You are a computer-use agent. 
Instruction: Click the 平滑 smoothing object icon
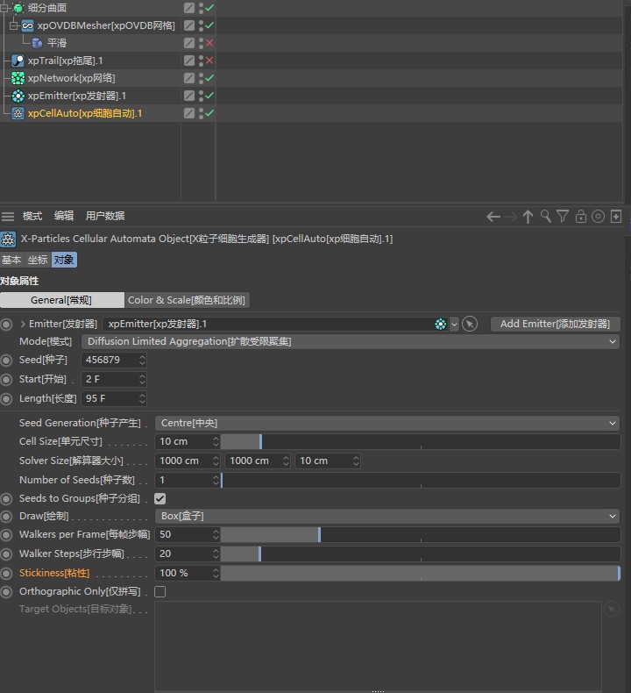point(37,43)
